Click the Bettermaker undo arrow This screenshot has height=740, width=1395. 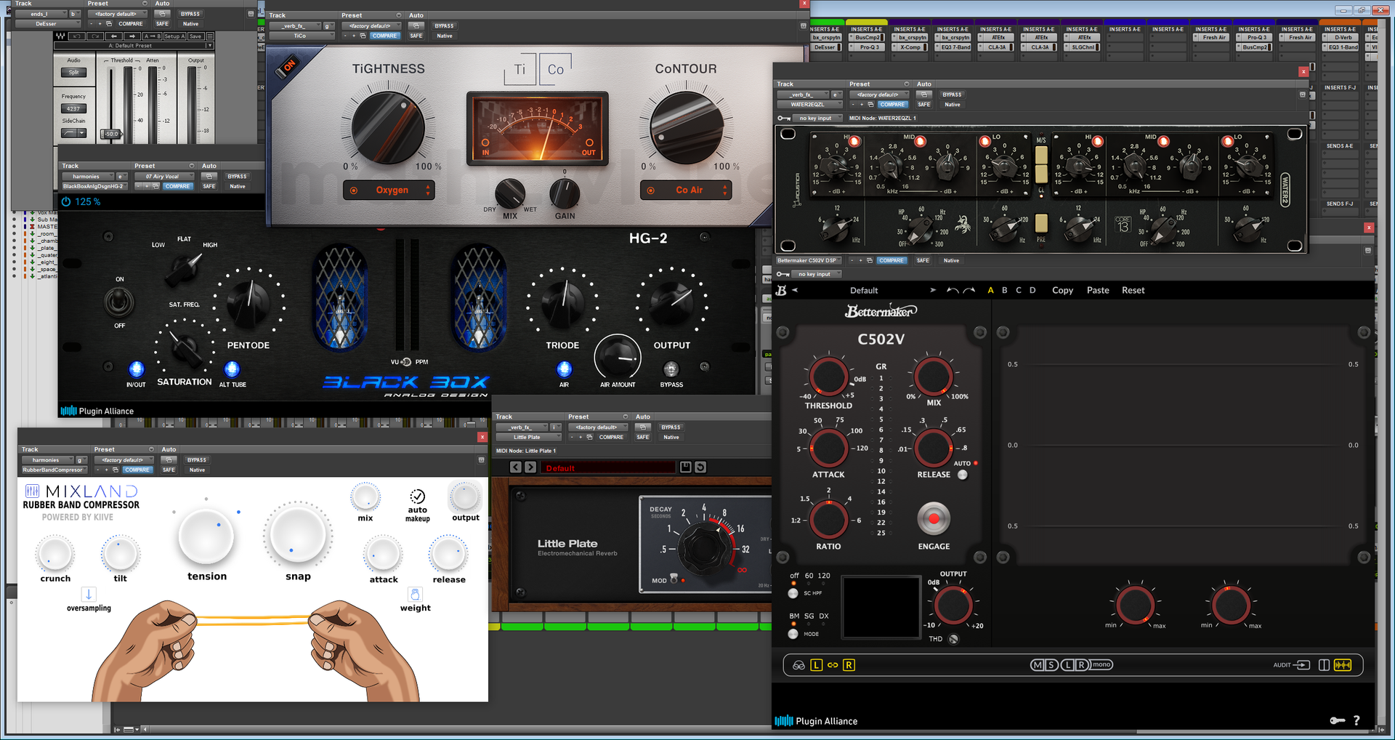tap(952, 291)
